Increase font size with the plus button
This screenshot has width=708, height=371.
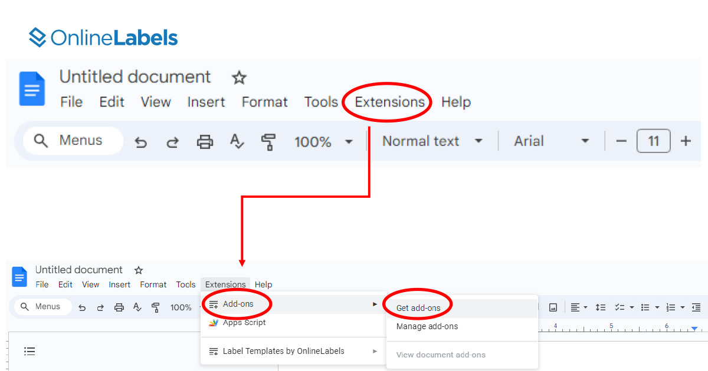pyautogui.click(x=686, y=141)
